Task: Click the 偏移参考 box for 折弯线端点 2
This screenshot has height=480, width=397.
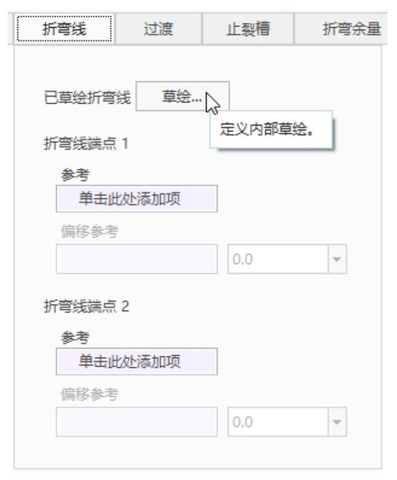Action: (136, 423)
